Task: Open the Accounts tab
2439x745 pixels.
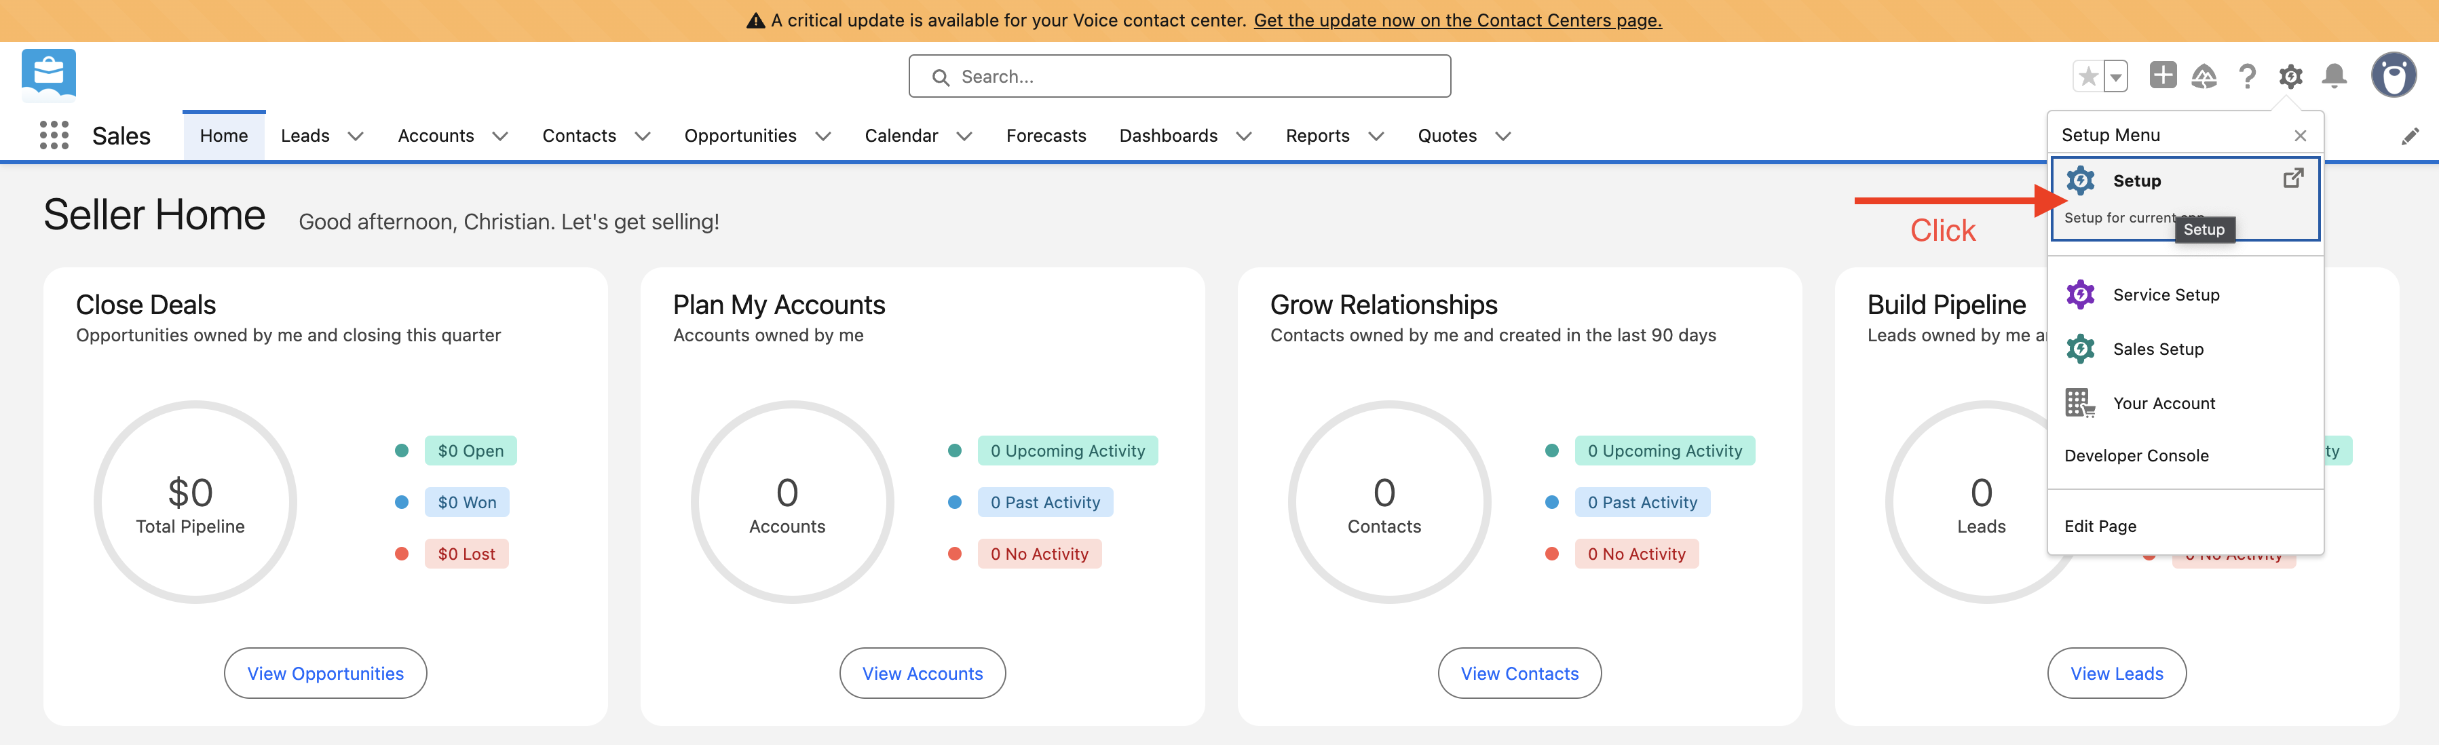Action: (x=436, y=136)
